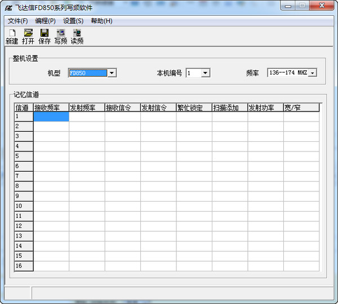This screenshot has height=304, width=338.
Task: Click the 接收频率 column header
Action: 51,108
